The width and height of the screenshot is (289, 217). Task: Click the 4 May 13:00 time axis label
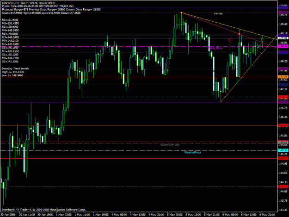tap(138, 215)
